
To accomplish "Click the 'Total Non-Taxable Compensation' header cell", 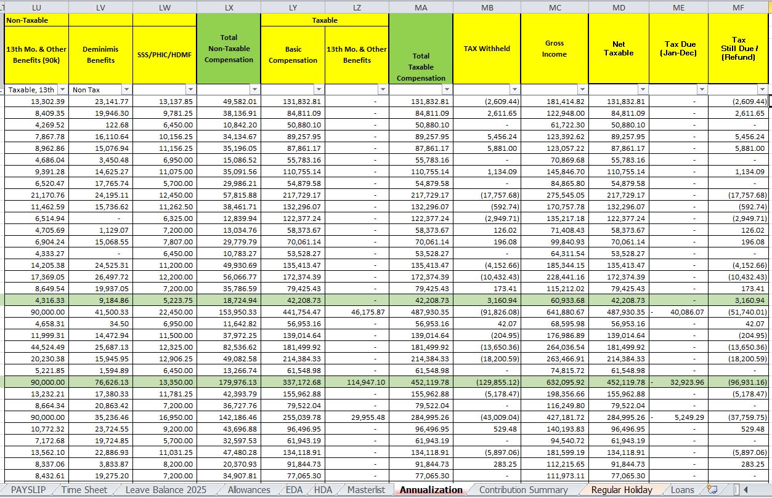I will point(229,49).
